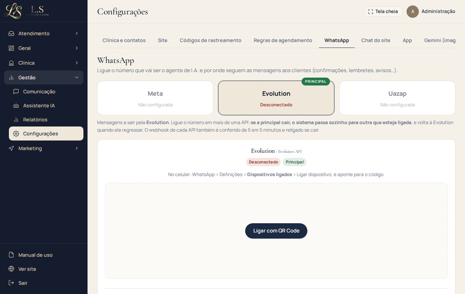Viewport: 465px width, 294px height.
Task: Switch to the Site tab
Action: coord(163,40)
